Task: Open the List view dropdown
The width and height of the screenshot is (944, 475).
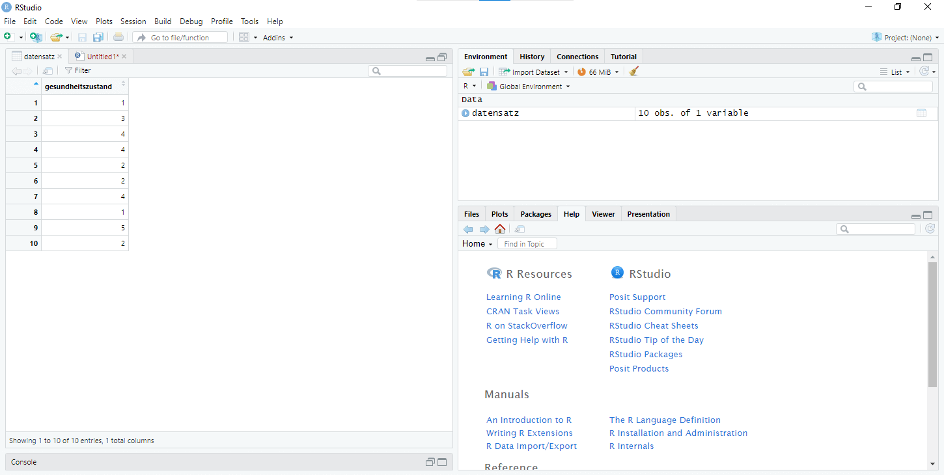Action: click(x=896, y=72)
